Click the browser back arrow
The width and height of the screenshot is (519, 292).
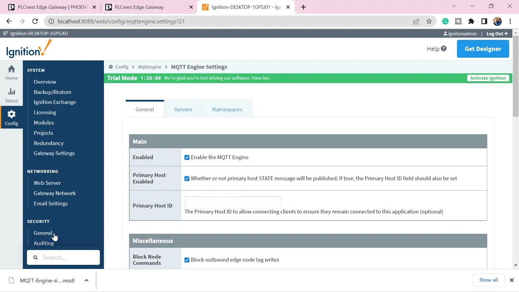click(x=9, y=21)
